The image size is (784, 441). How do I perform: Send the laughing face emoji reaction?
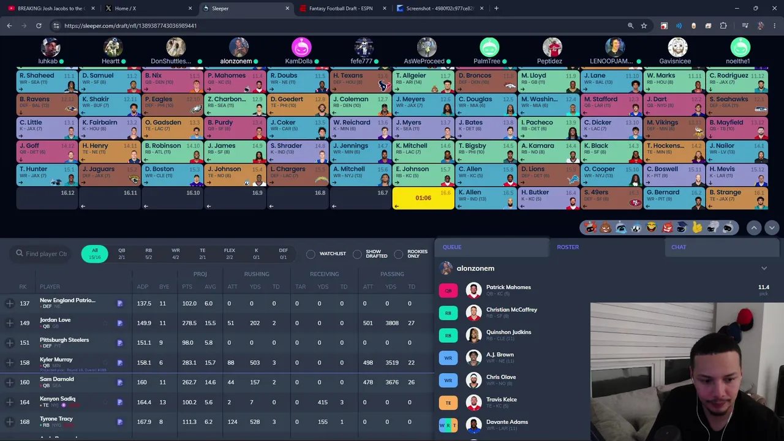click(652, 228)
